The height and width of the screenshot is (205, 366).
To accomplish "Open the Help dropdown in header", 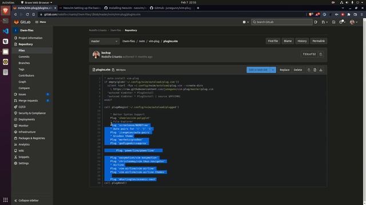I will pyautogui.click(x=342, y=22).
